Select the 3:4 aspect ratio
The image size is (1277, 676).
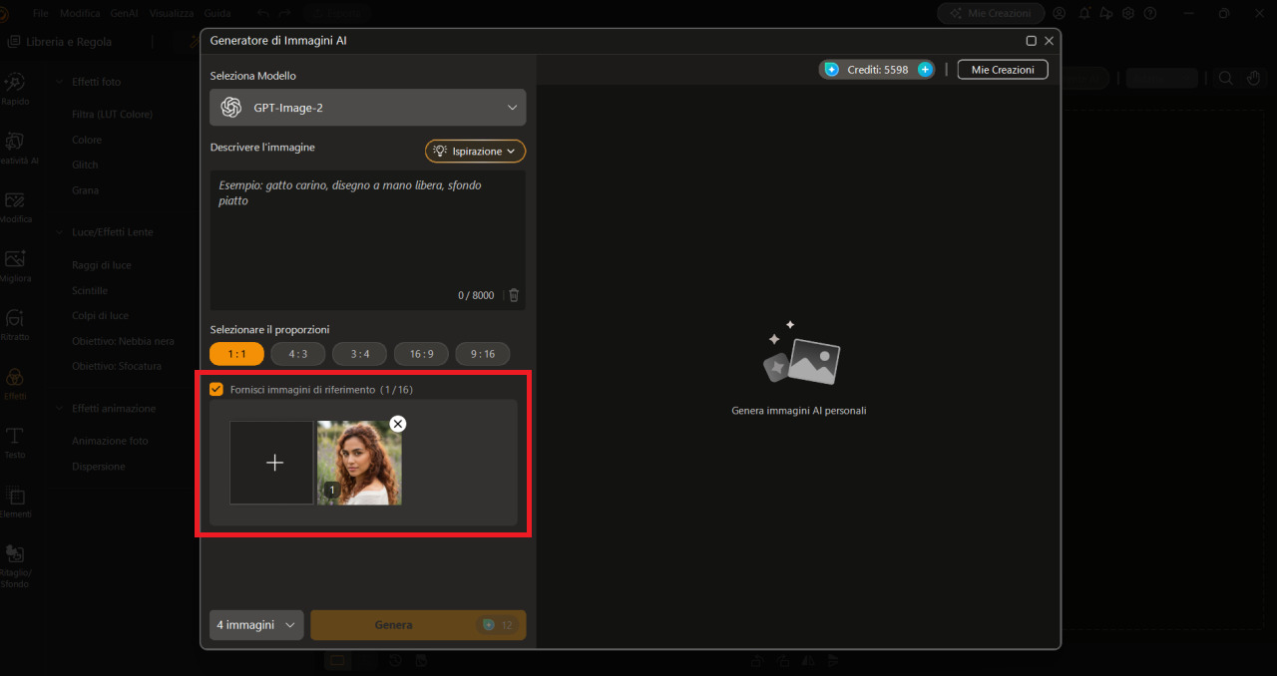tap(359, 354)
